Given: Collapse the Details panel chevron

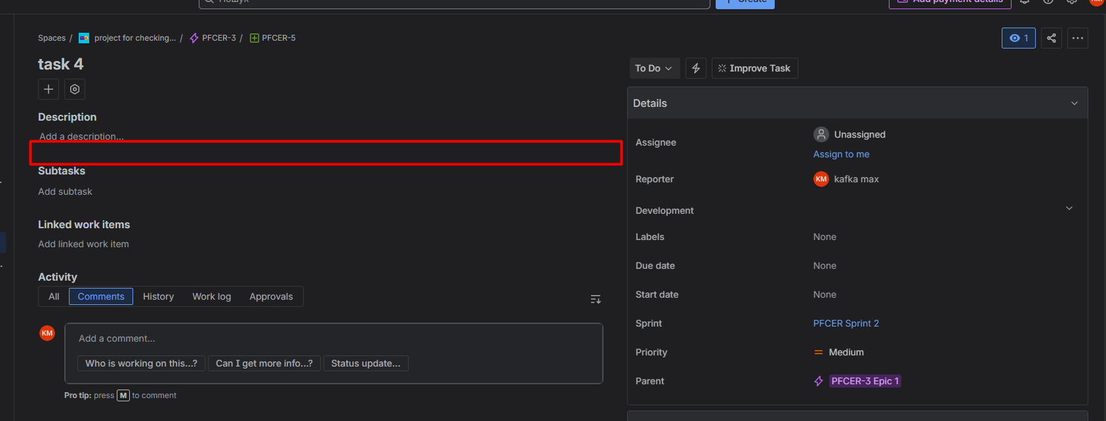Looking at the screenshot, I should tap(1075, 103).
